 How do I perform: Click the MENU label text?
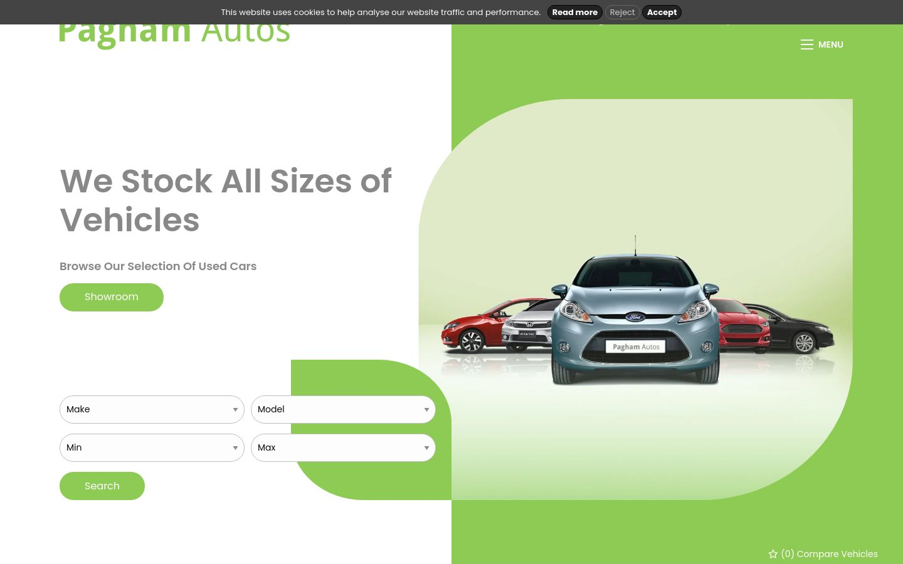830,44
